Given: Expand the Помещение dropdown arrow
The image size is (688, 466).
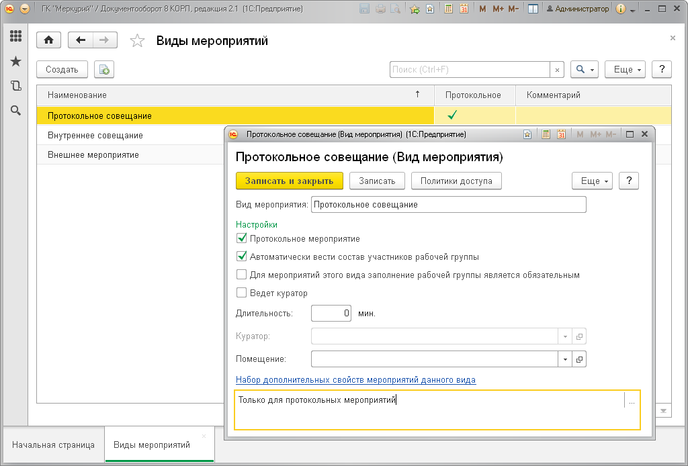Looking at the screenshot, I should pos(564,359).
